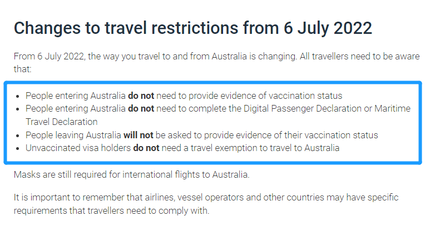Click bold "do not" in the visa holders bullet
This screenshot has height=231, width=440.
coord(146,148)
